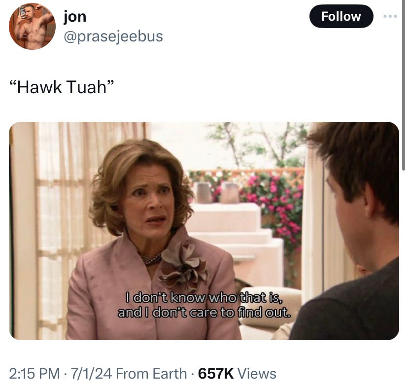View the 657K Views count
Viewport: 408px width, 387px height.
pyautogui.click(x=237, y=374)
